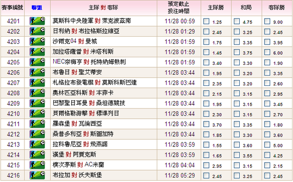Select away win 1.90 for match 4205
The image size is (293, 182).
point(267,62)
